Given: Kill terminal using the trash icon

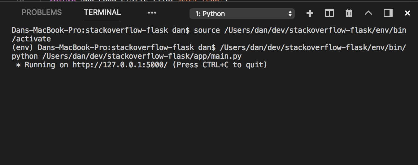Looking at the screenshot, I should point(349,13).
